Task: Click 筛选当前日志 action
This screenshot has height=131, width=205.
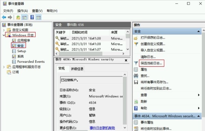Action: tap(151, 63)
